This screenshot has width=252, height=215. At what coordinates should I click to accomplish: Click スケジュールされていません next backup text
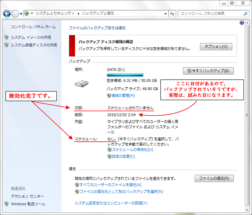130,108
